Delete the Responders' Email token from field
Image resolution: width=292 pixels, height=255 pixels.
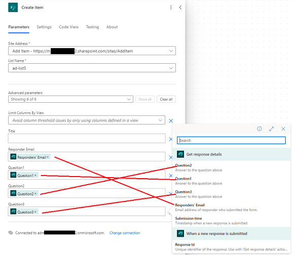click(x=48, y=157)
